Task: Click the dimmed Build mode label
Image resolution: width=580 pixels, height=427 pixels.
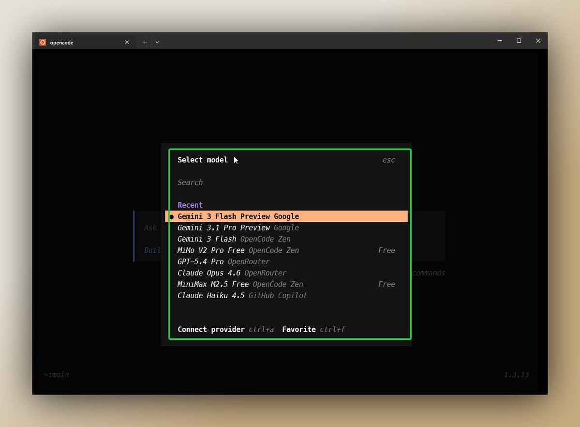Action: (x=152, y=250)
